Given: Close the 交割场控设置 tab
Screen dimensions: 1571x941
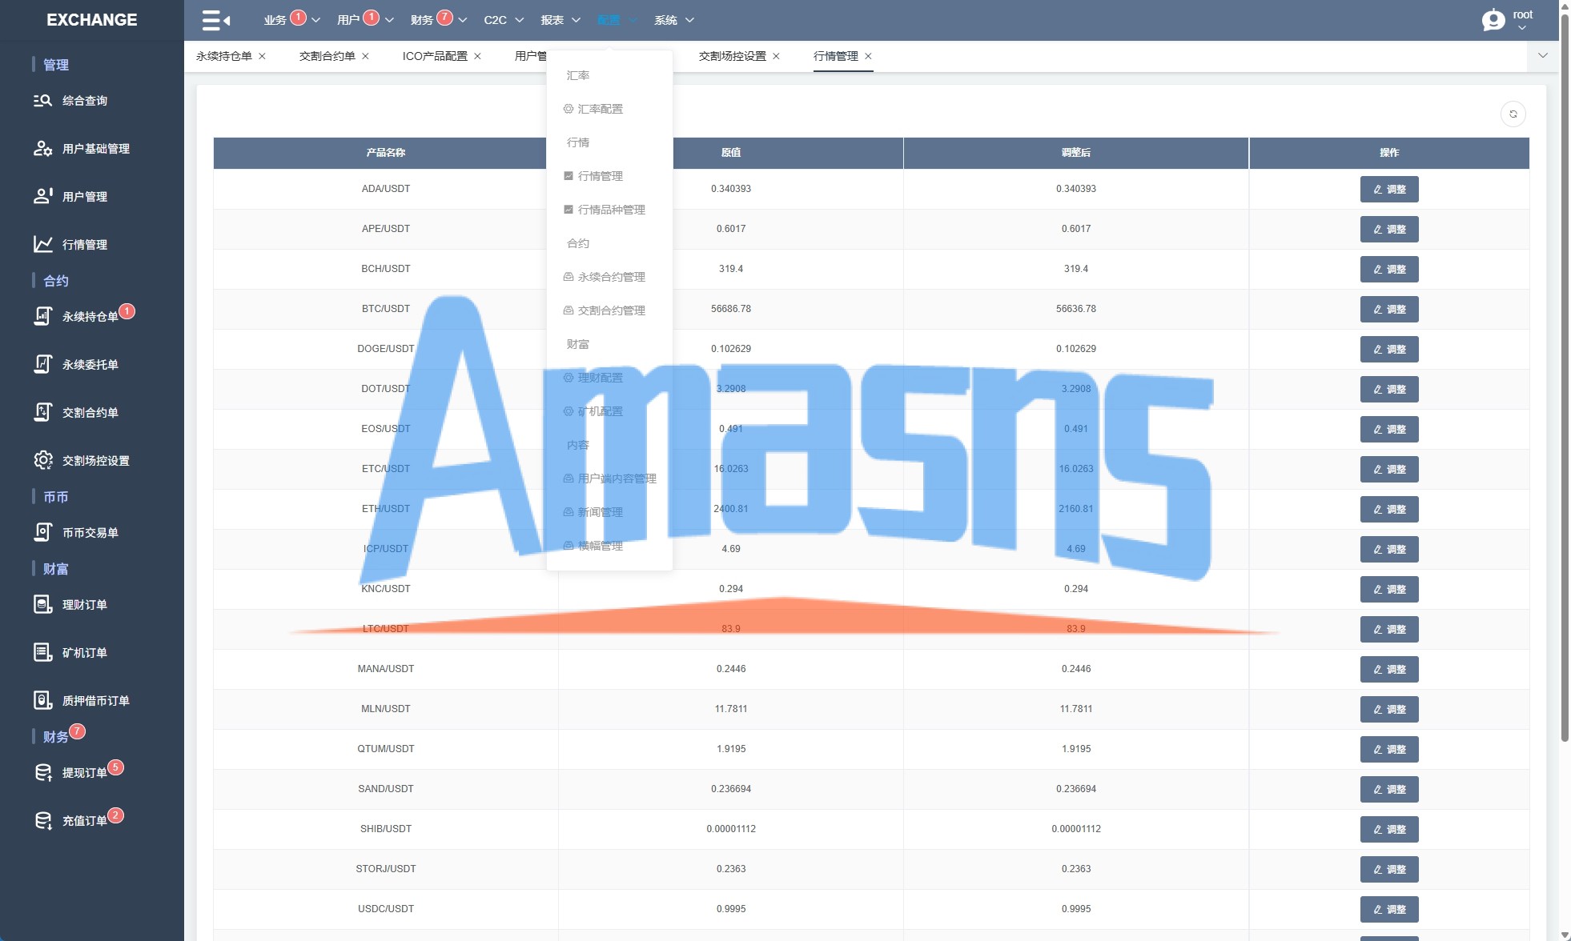Looking at the screenshot, I should point(776,56).
